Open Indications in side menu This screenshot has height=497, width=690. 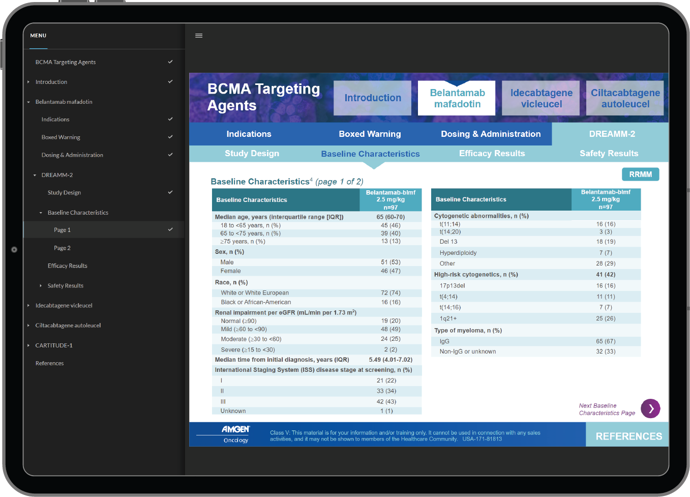[55, 120]
